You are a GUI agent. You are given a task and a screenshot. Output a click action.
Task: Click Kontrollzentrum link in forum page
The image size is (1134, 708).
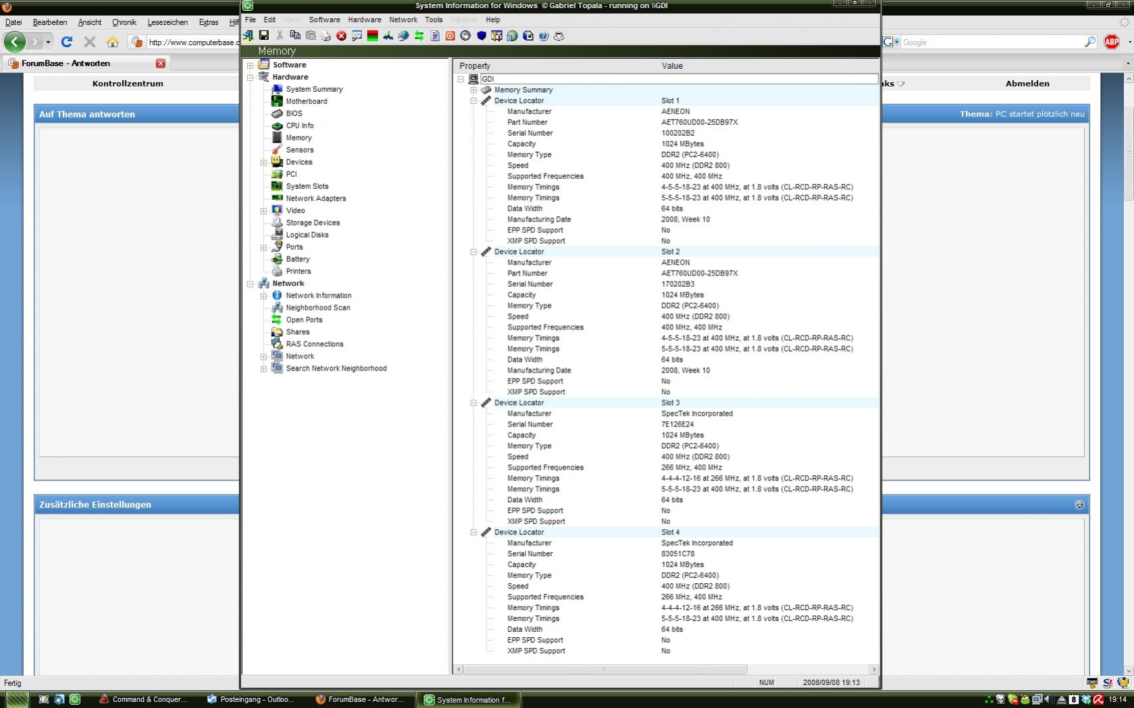point(128,84)
